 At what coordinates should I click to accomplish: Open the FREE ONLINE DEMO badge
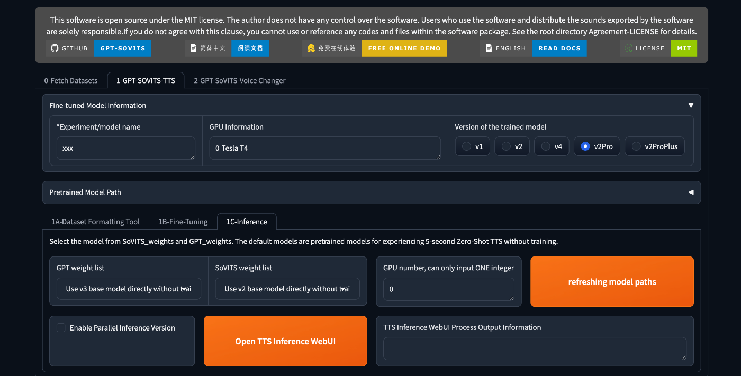tap(404, 48)
